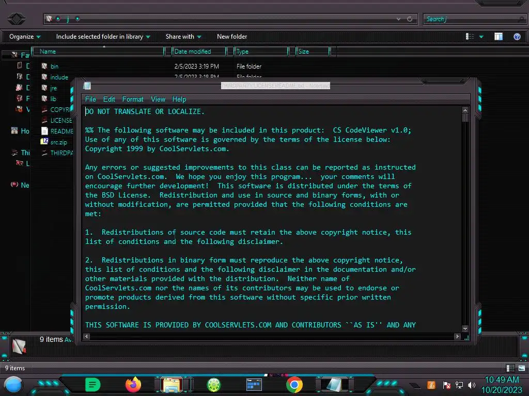The width and height of the screenshot is (529, 396).
Task: Click the Explorer back/forward navigation emblem
Action: (x=16, y=19)
